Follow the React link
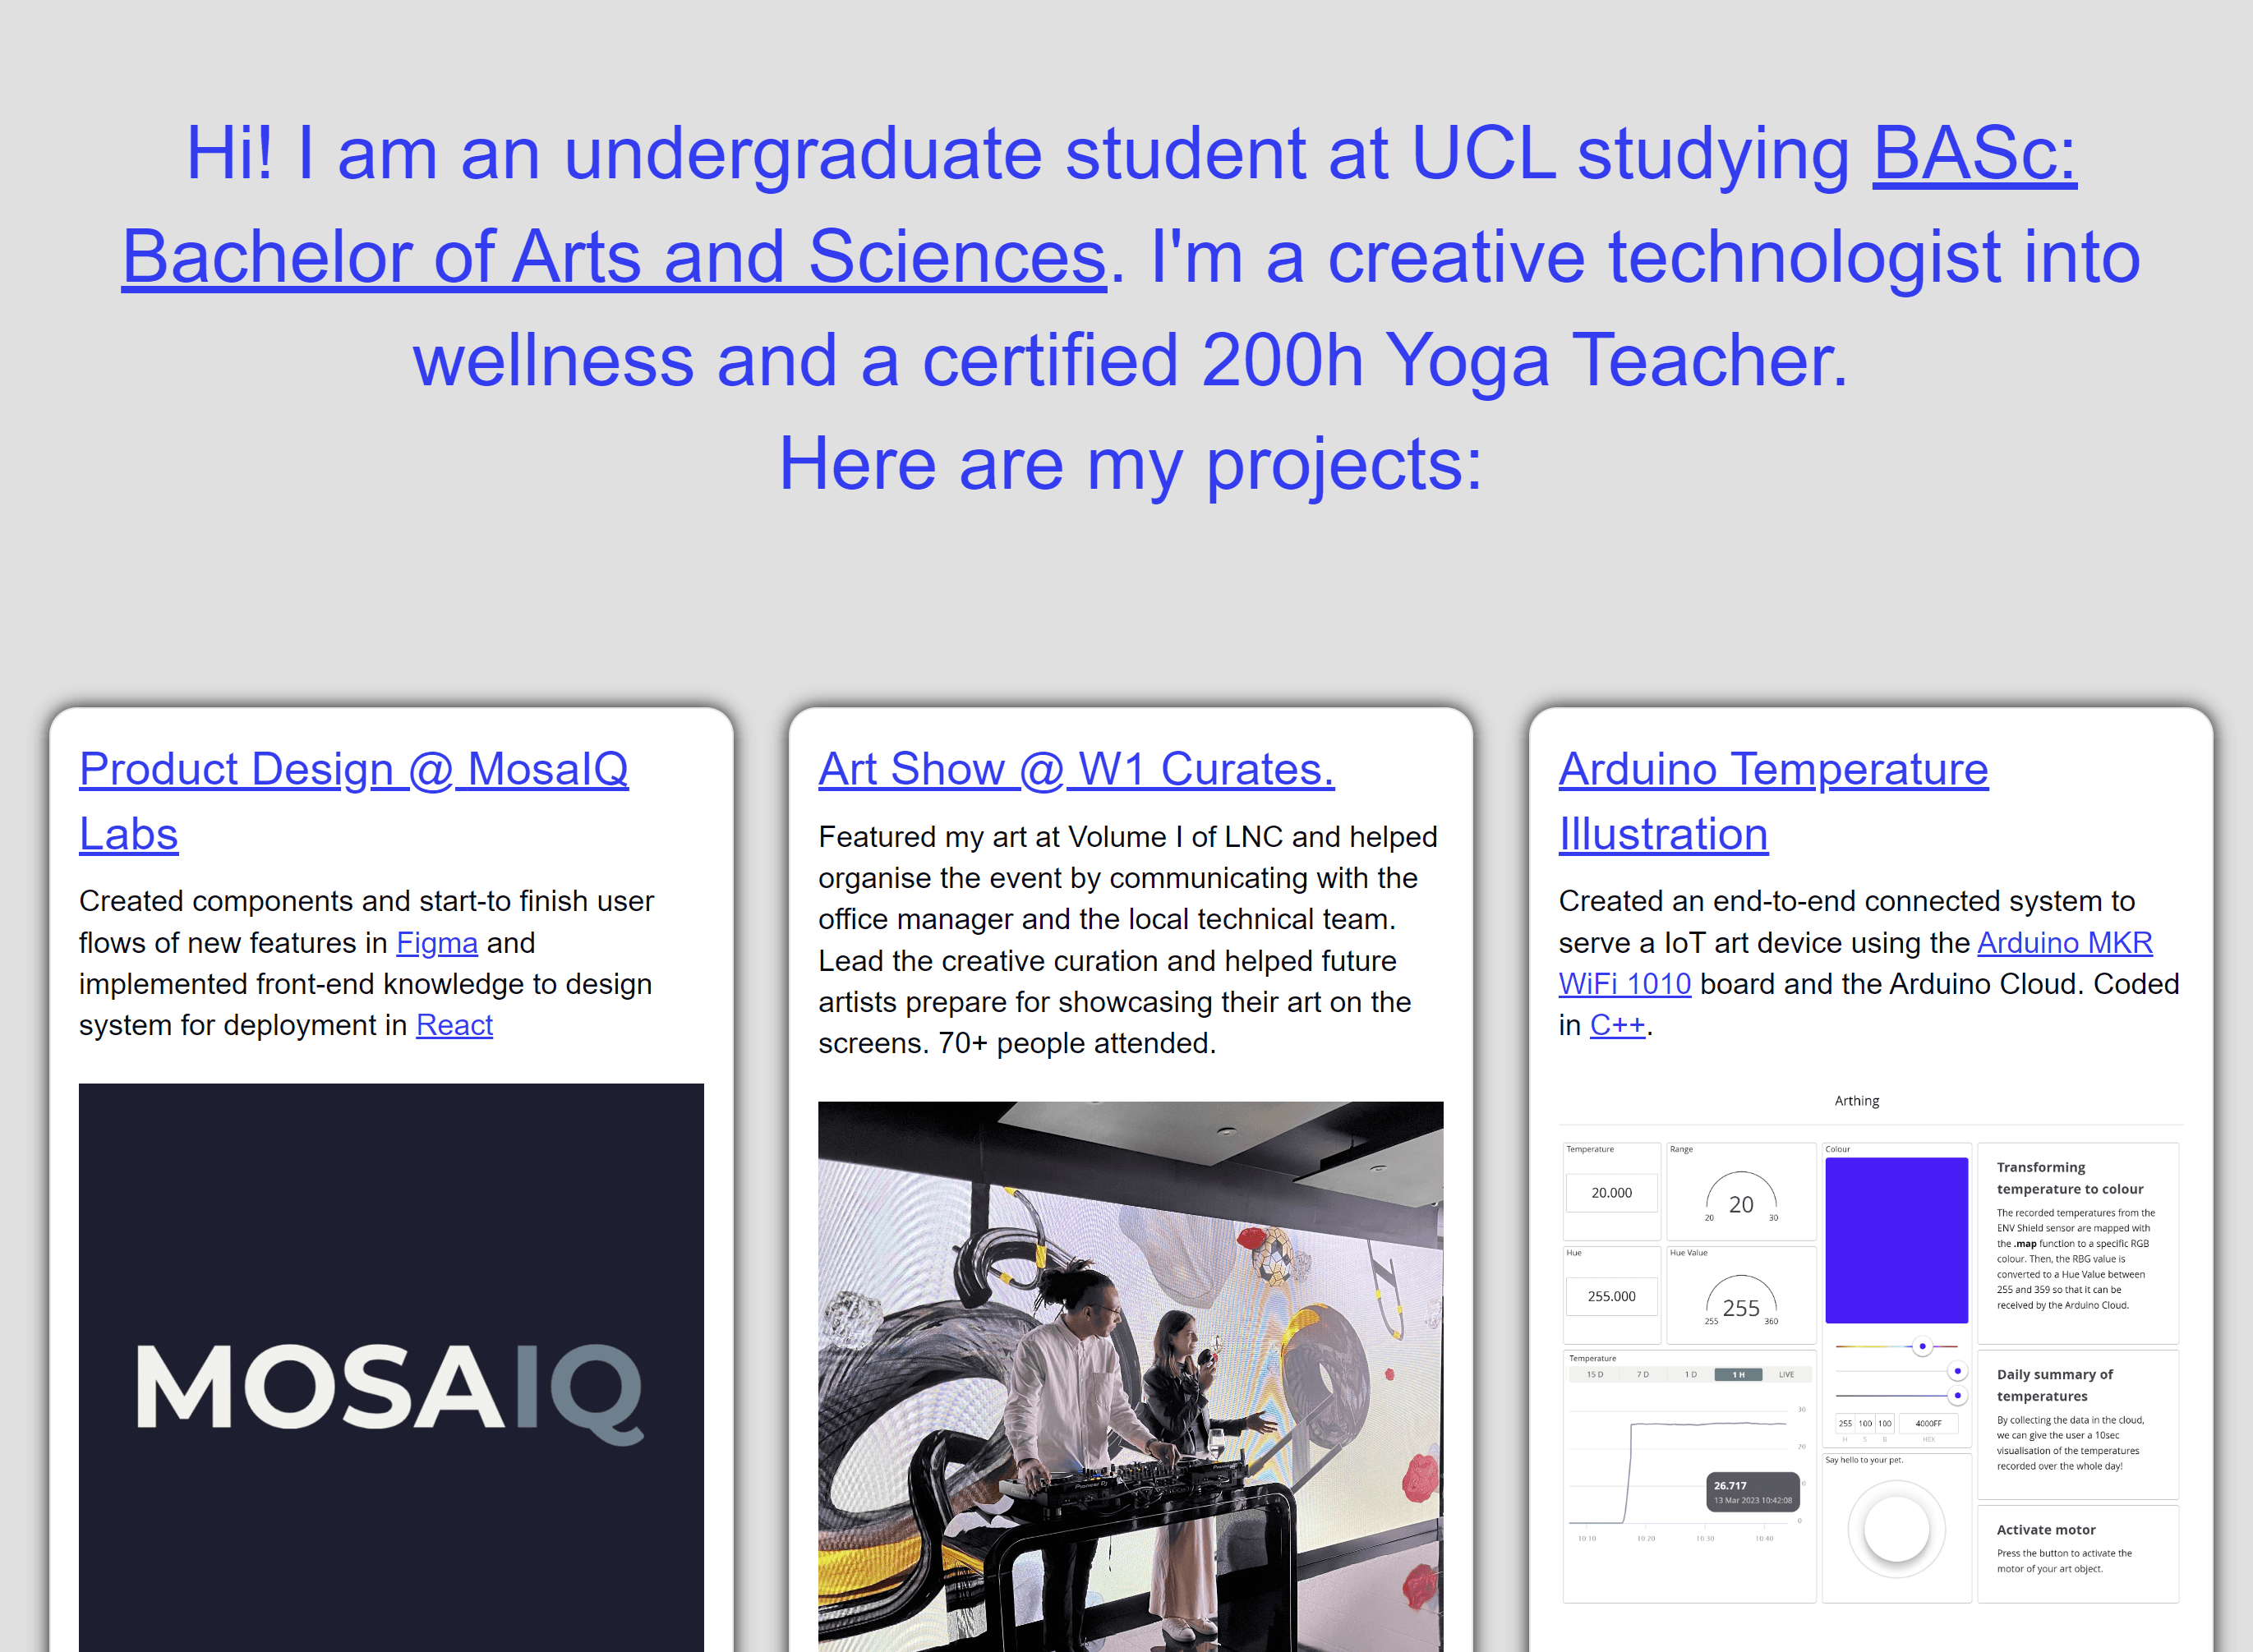Viewport: 2253px width, 1652px height. [454, 1025]
